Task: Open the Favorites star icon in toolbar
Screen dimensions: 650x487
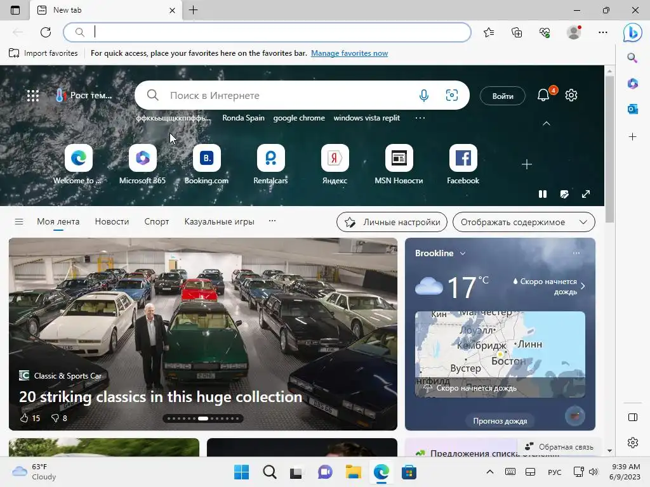Action: pos(489,32)
